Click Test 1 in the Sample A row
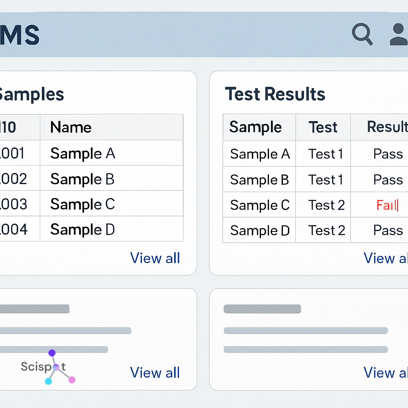The height and width of the screenshot is (408, 408). click(x=326, y=154)
